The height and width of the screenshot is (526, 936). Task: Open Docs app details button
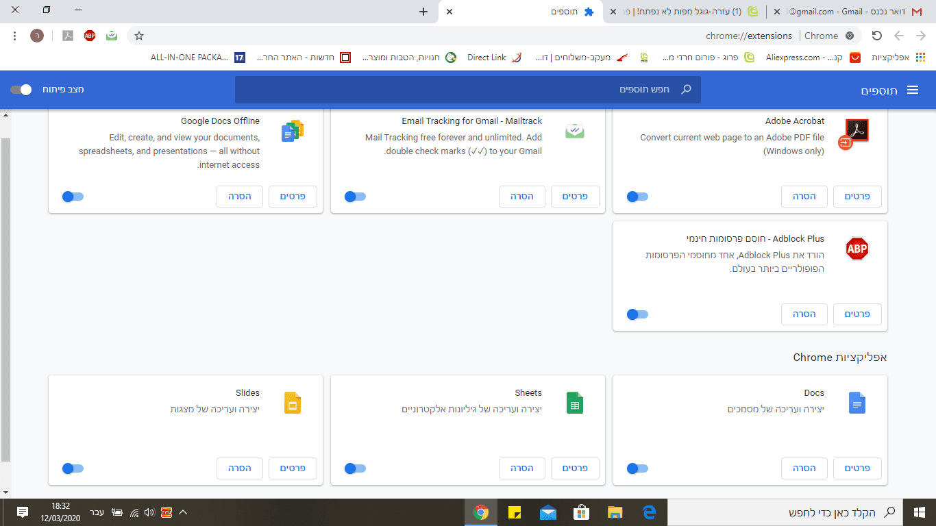pyautogui.click(x=857, y=468)
